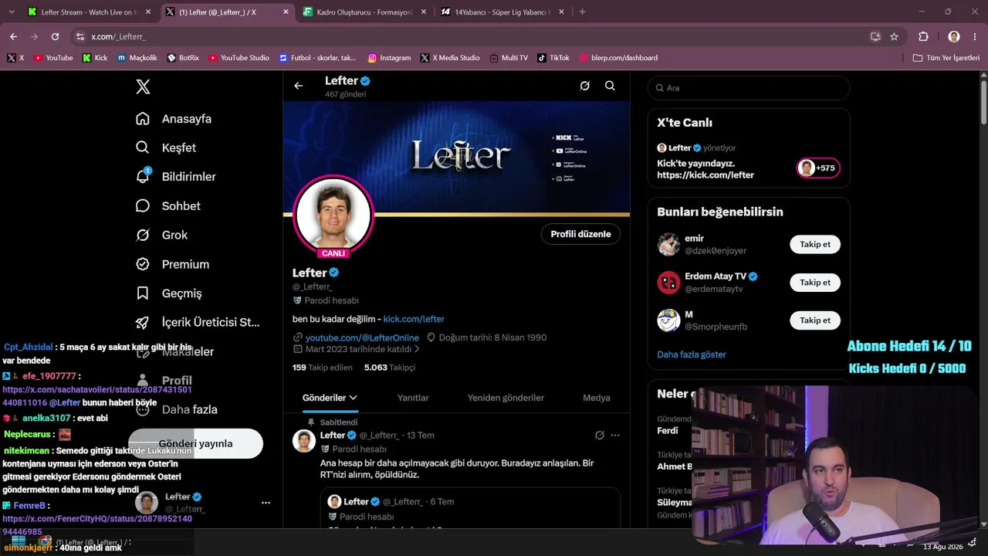Open Daha fazla göster link
988x556 pixels.
(692, 354)
